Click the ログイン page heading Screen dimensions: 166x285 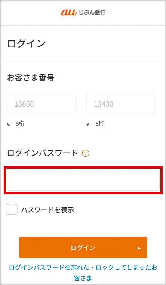pyautogui.click(x=26, y=44)
